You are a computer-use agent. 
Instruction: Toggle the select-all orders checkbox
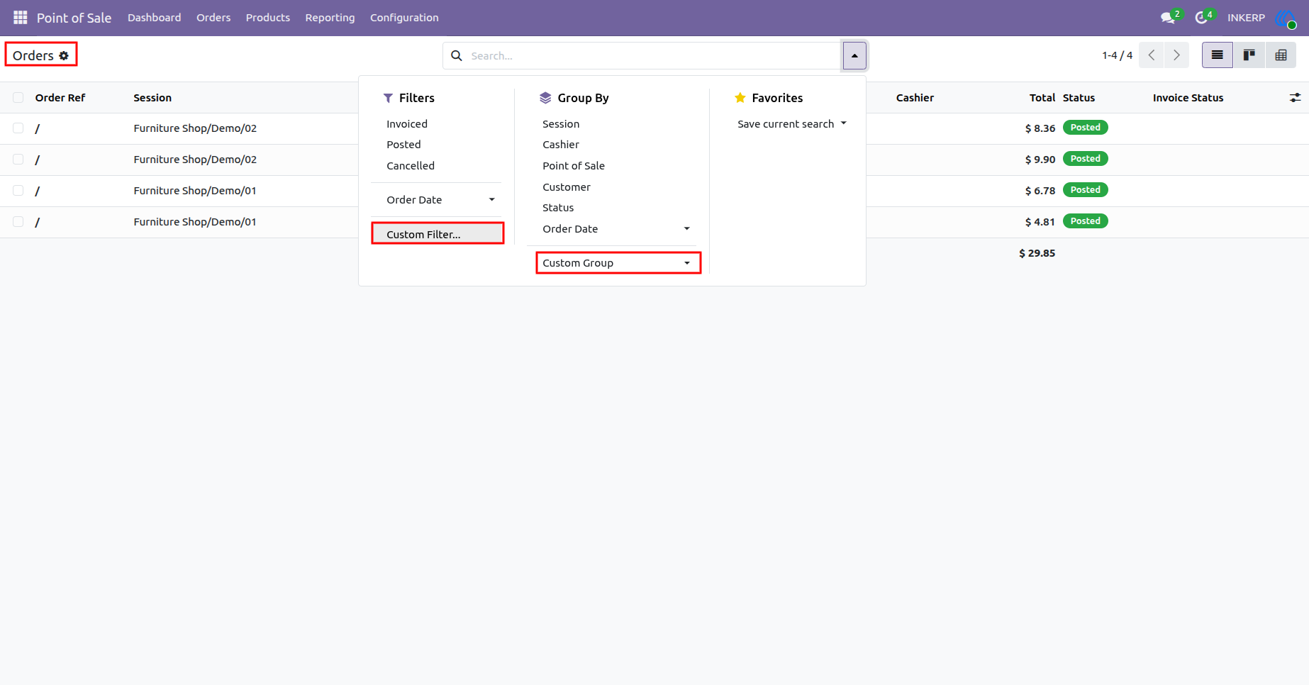(x=18, y=98)
